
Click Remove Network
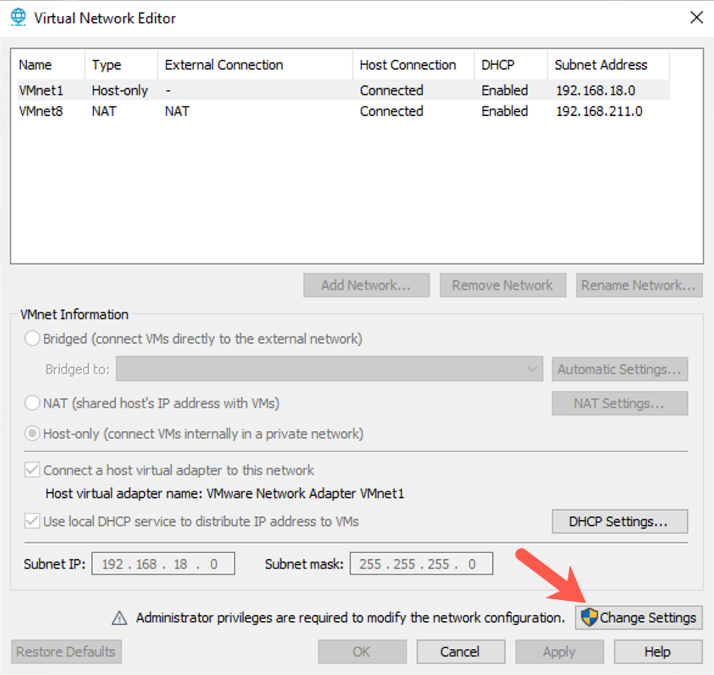(503, 285)
